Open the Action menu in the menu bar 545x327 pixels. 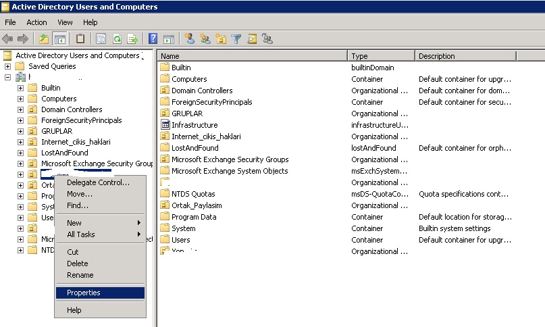click(36, 22)
